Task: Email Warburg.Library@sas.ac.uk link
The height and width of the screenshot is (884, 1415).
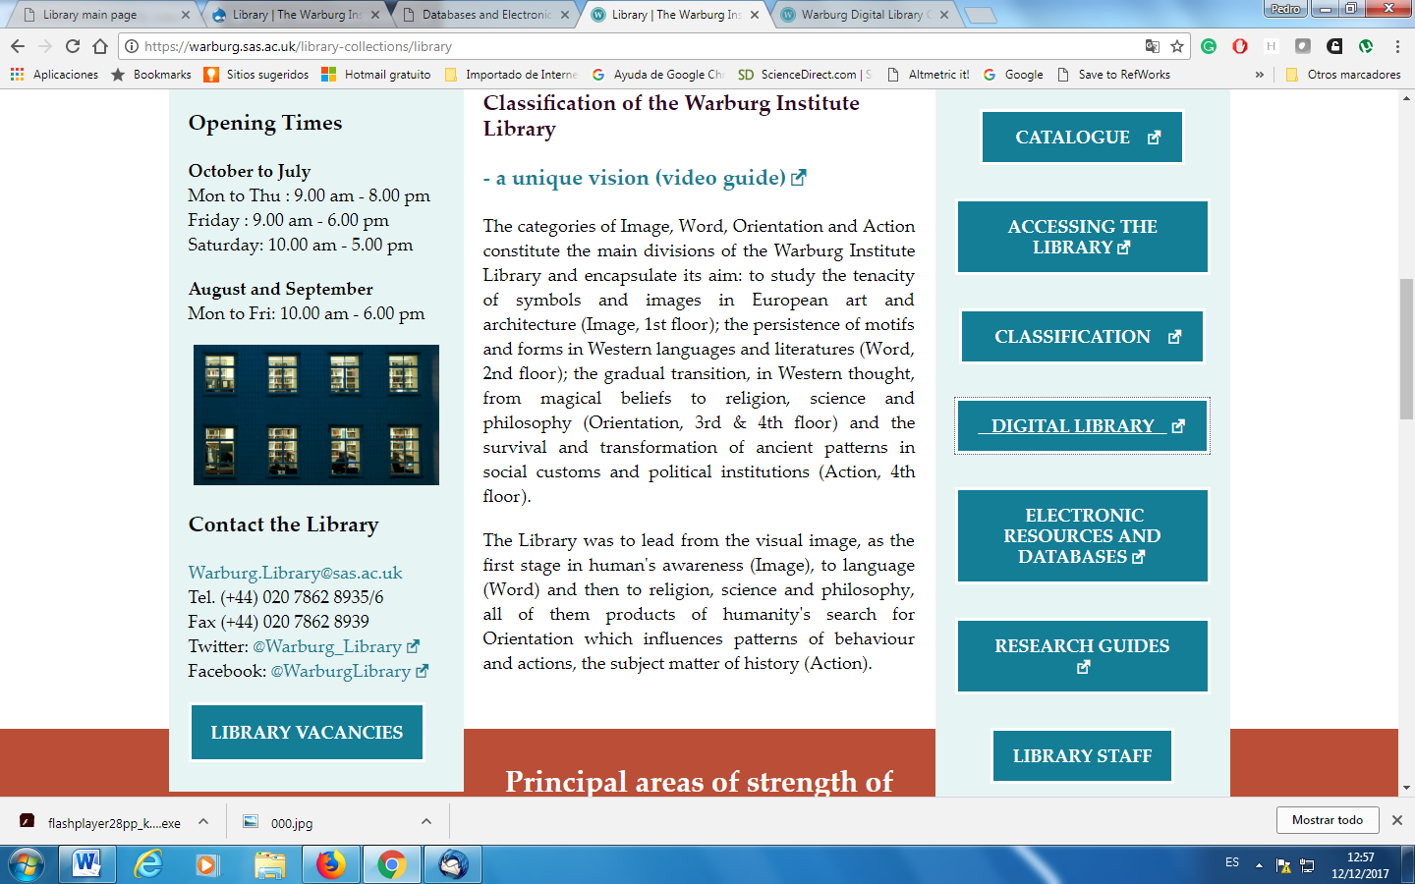Action: 295,573
